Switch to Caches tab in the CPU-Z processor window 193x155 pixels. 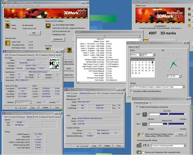click(x=13, y=55)
